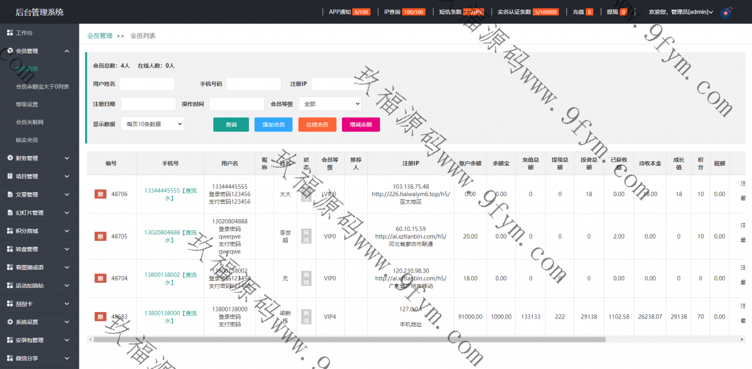This screenshot has width=752, height=369.
Task: Click the red 删 delete icon for member 48706
Action: pyautogui.click(x=100, y=194)
